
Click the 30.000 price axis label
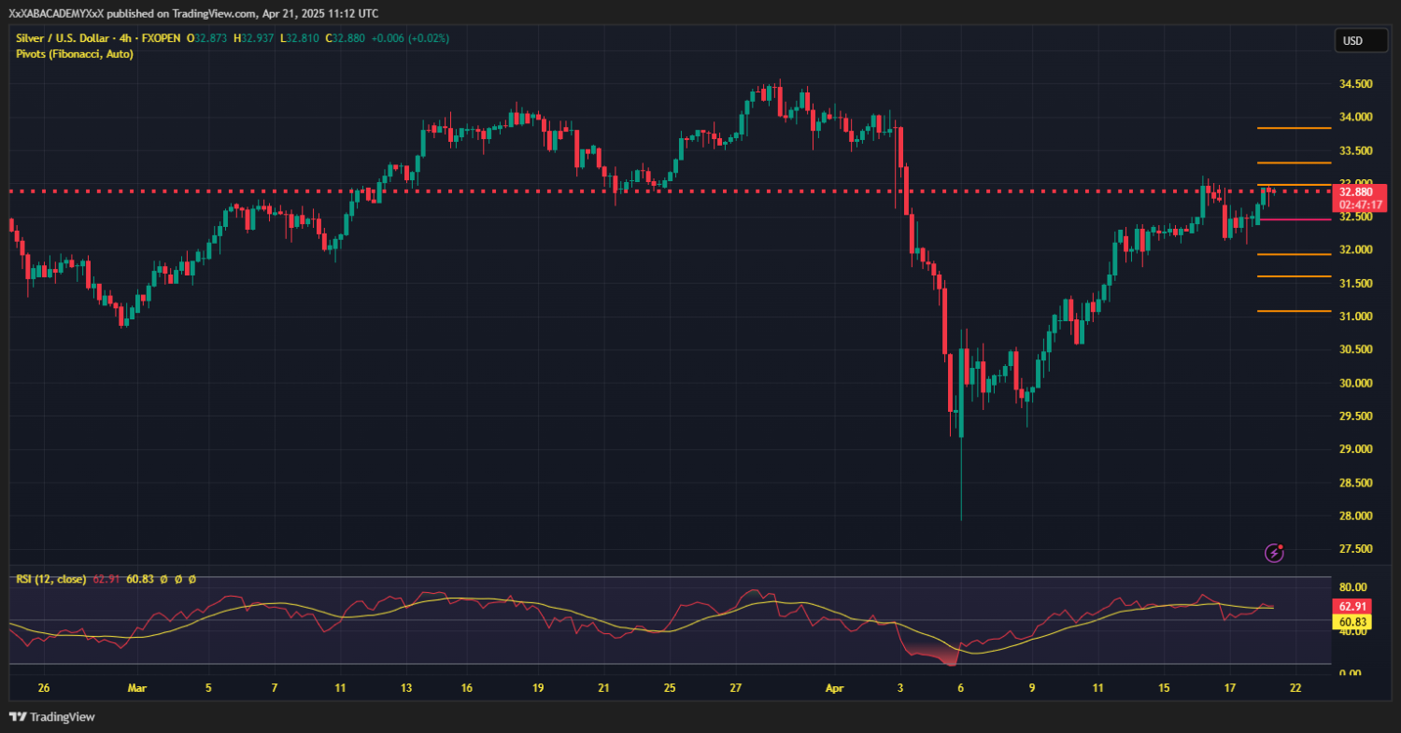coord(1356,383)
